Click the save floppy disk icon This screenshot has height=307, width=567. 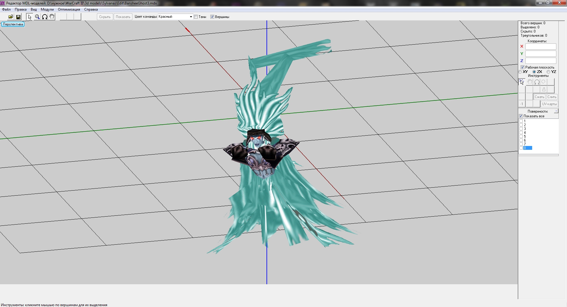coord(18,17)
